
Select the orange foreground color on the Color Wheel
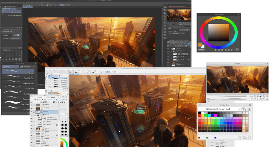click(x=200, y=45)
